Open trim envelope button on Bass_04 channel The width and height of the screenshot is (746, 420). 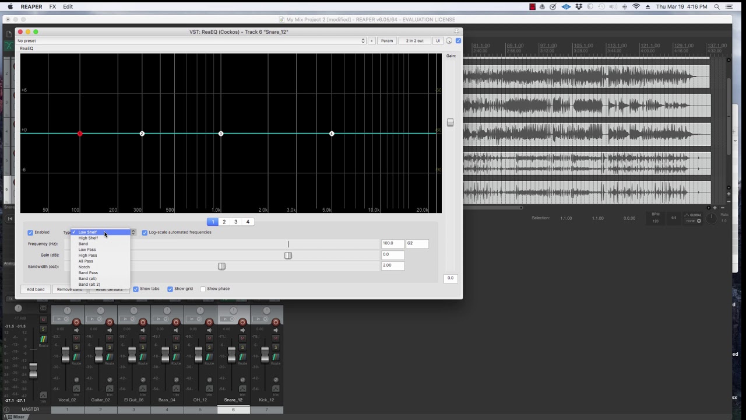[x=176, y=388]
